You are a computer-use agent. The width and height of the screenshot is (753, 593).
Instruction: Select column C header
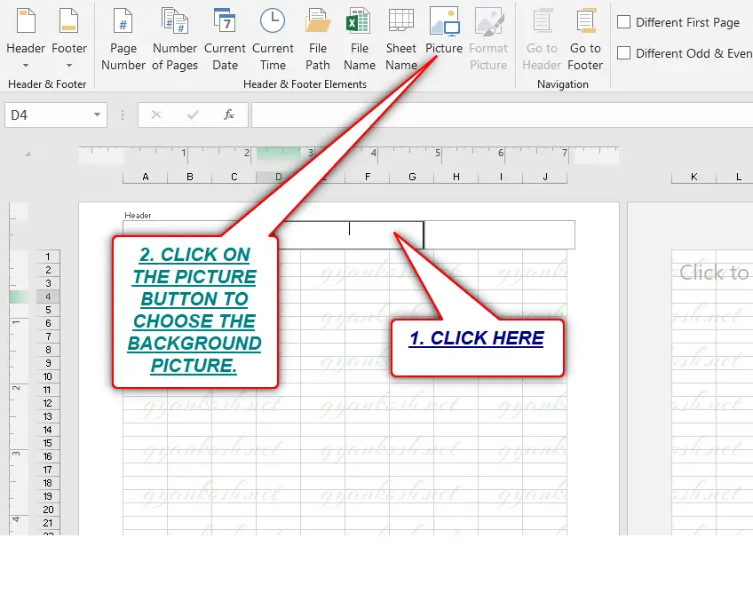point(234,177)
